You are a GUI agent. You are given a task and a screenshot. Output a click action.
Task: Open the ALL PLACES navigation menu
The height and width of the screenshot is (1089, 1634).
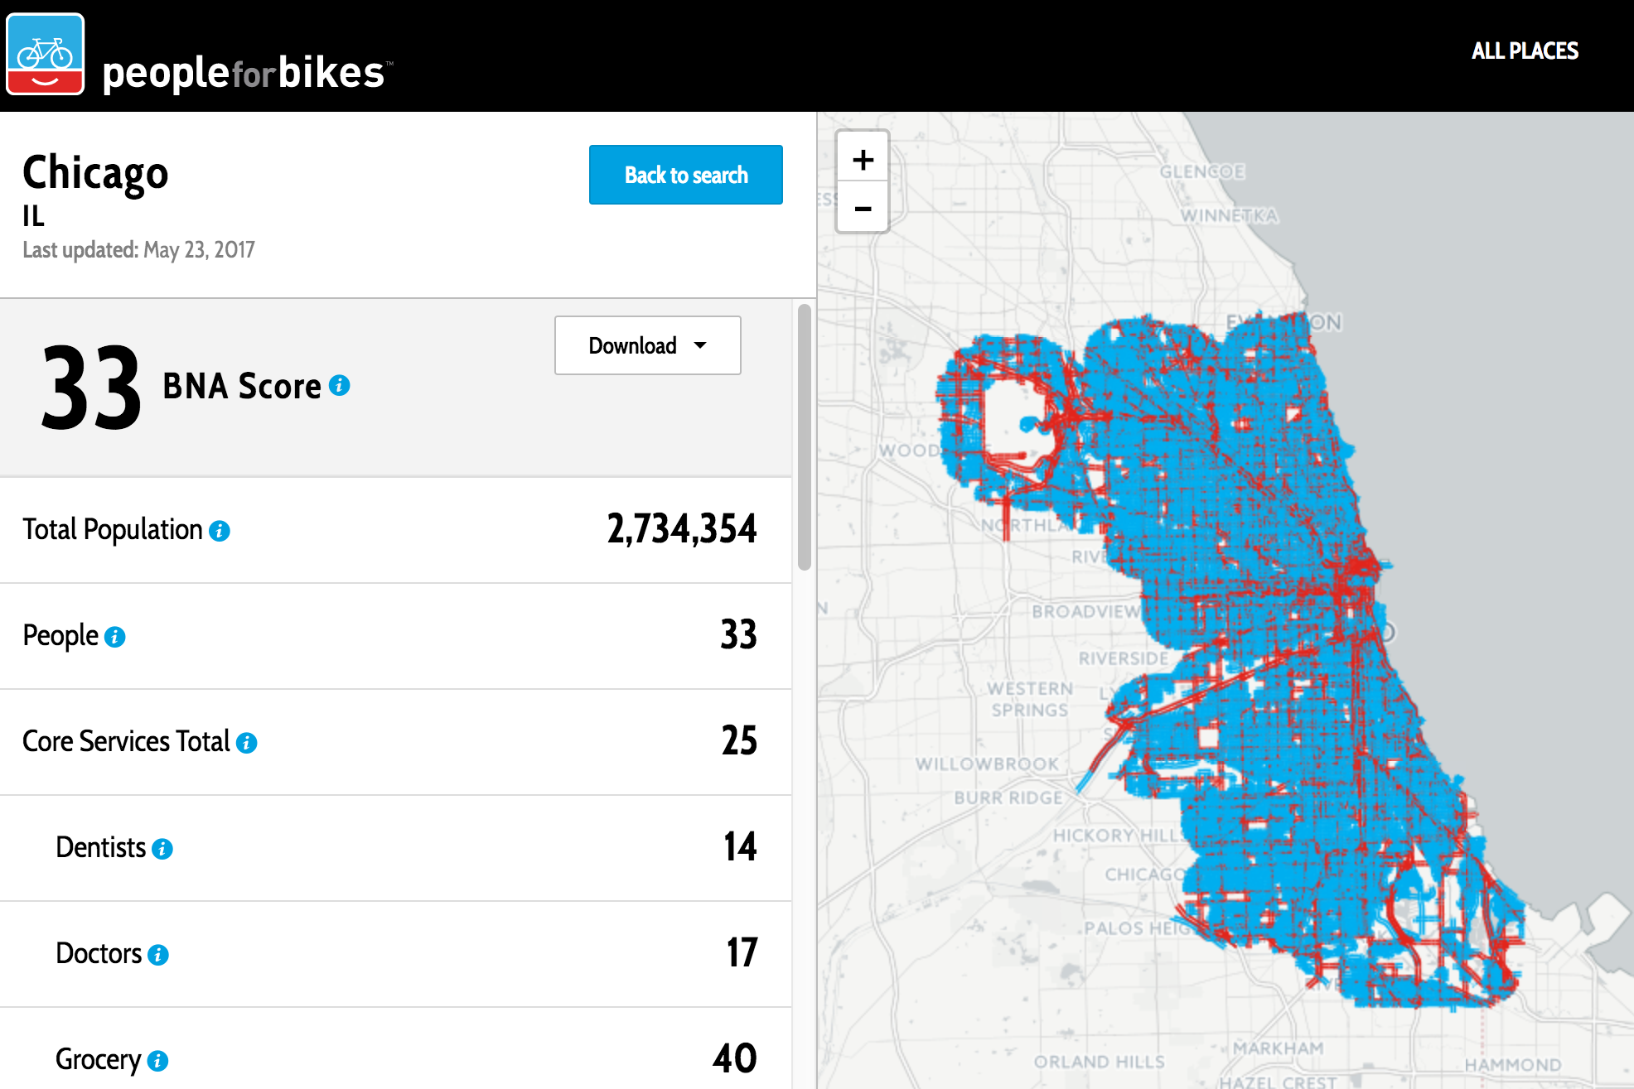coord(1525,51)
